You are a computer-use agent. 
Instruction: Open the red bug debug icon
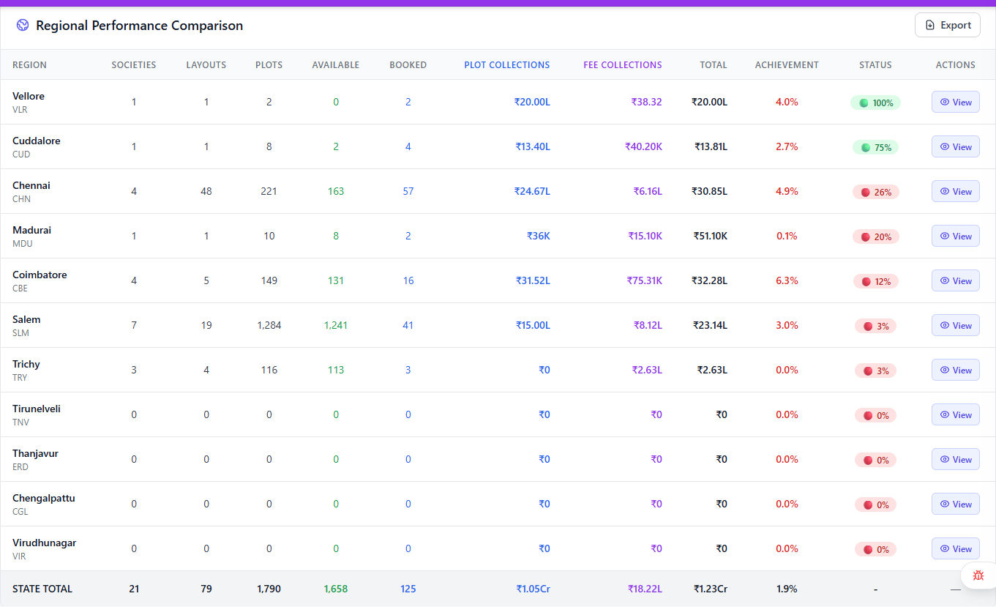[978, 576]
